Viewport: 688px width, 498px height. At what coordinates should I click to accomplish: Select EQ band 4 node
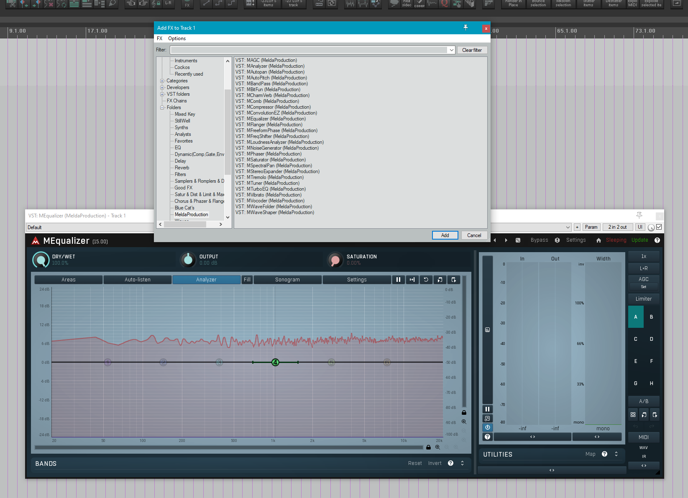click(275, 362)
